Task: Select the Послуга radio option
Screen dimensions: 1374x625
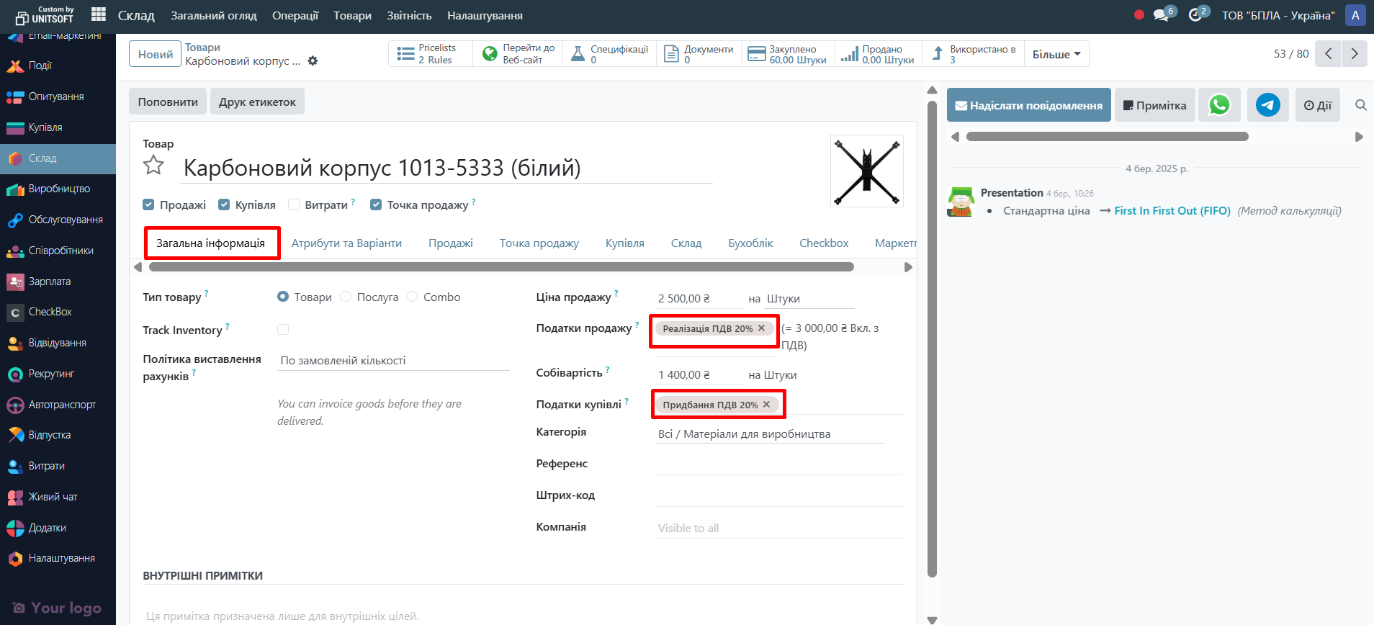Action: click(x=346, y=297)
